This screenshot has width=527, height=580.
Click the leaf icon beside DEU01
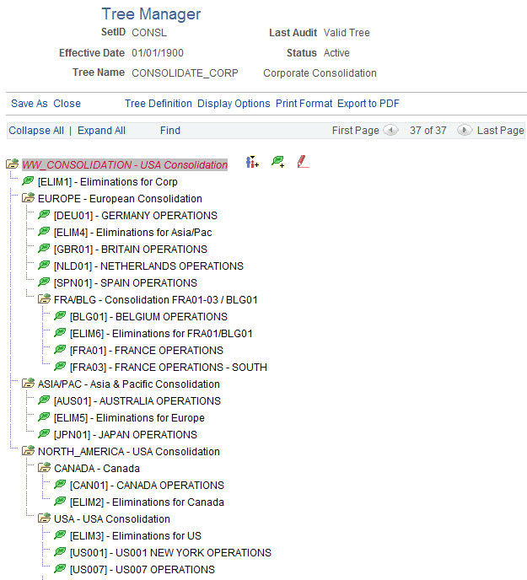(44, 214)
